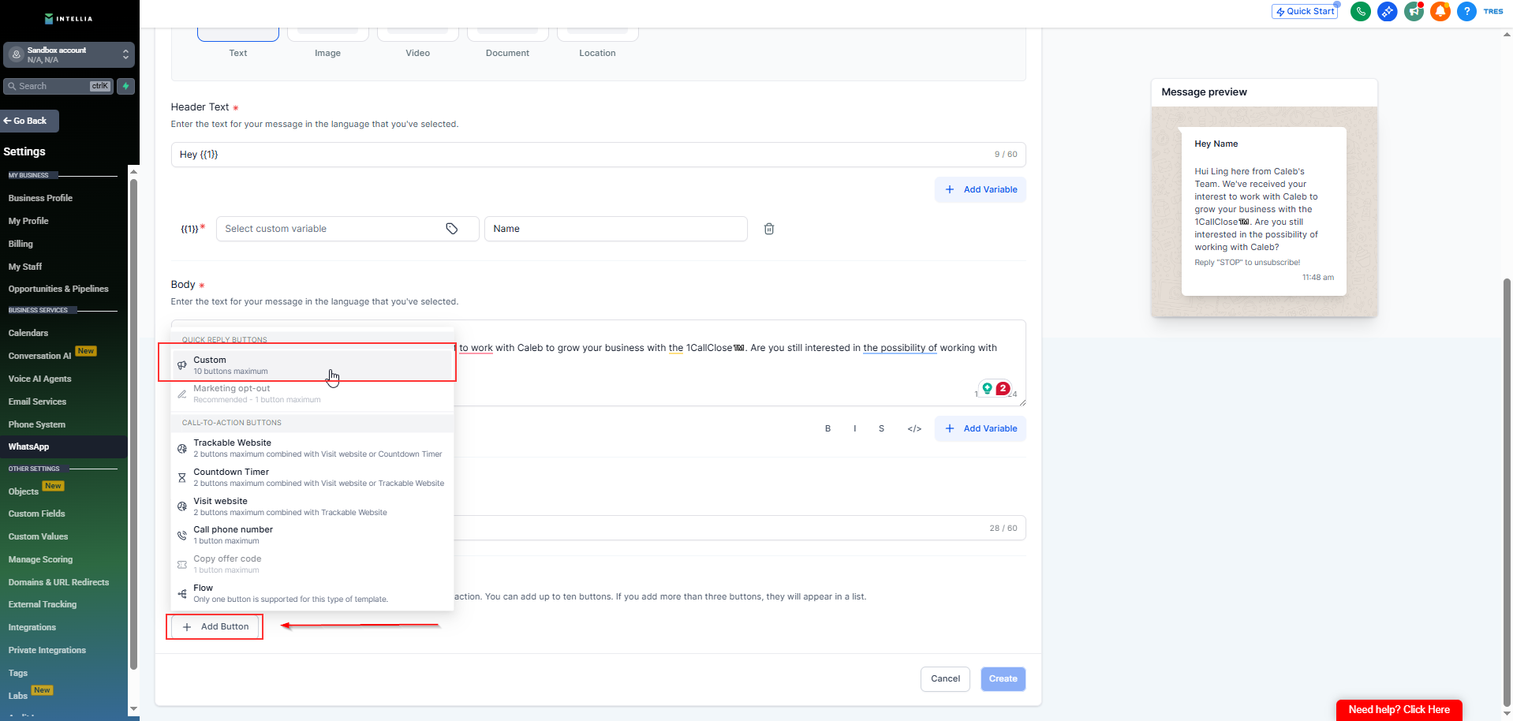1513x721 pixels.
Task: Apply strikethrough with the S button
Action: 881,429
